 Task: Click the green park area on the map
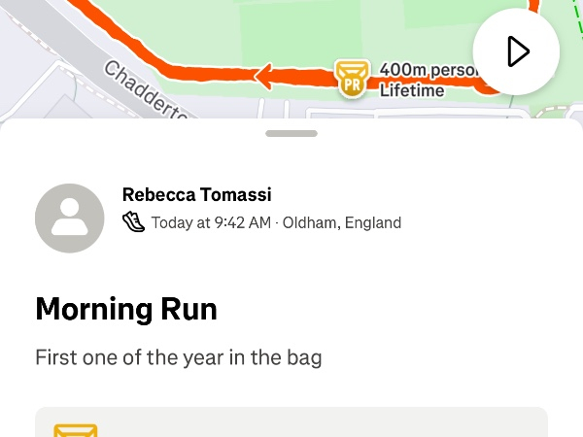(291, 29)
